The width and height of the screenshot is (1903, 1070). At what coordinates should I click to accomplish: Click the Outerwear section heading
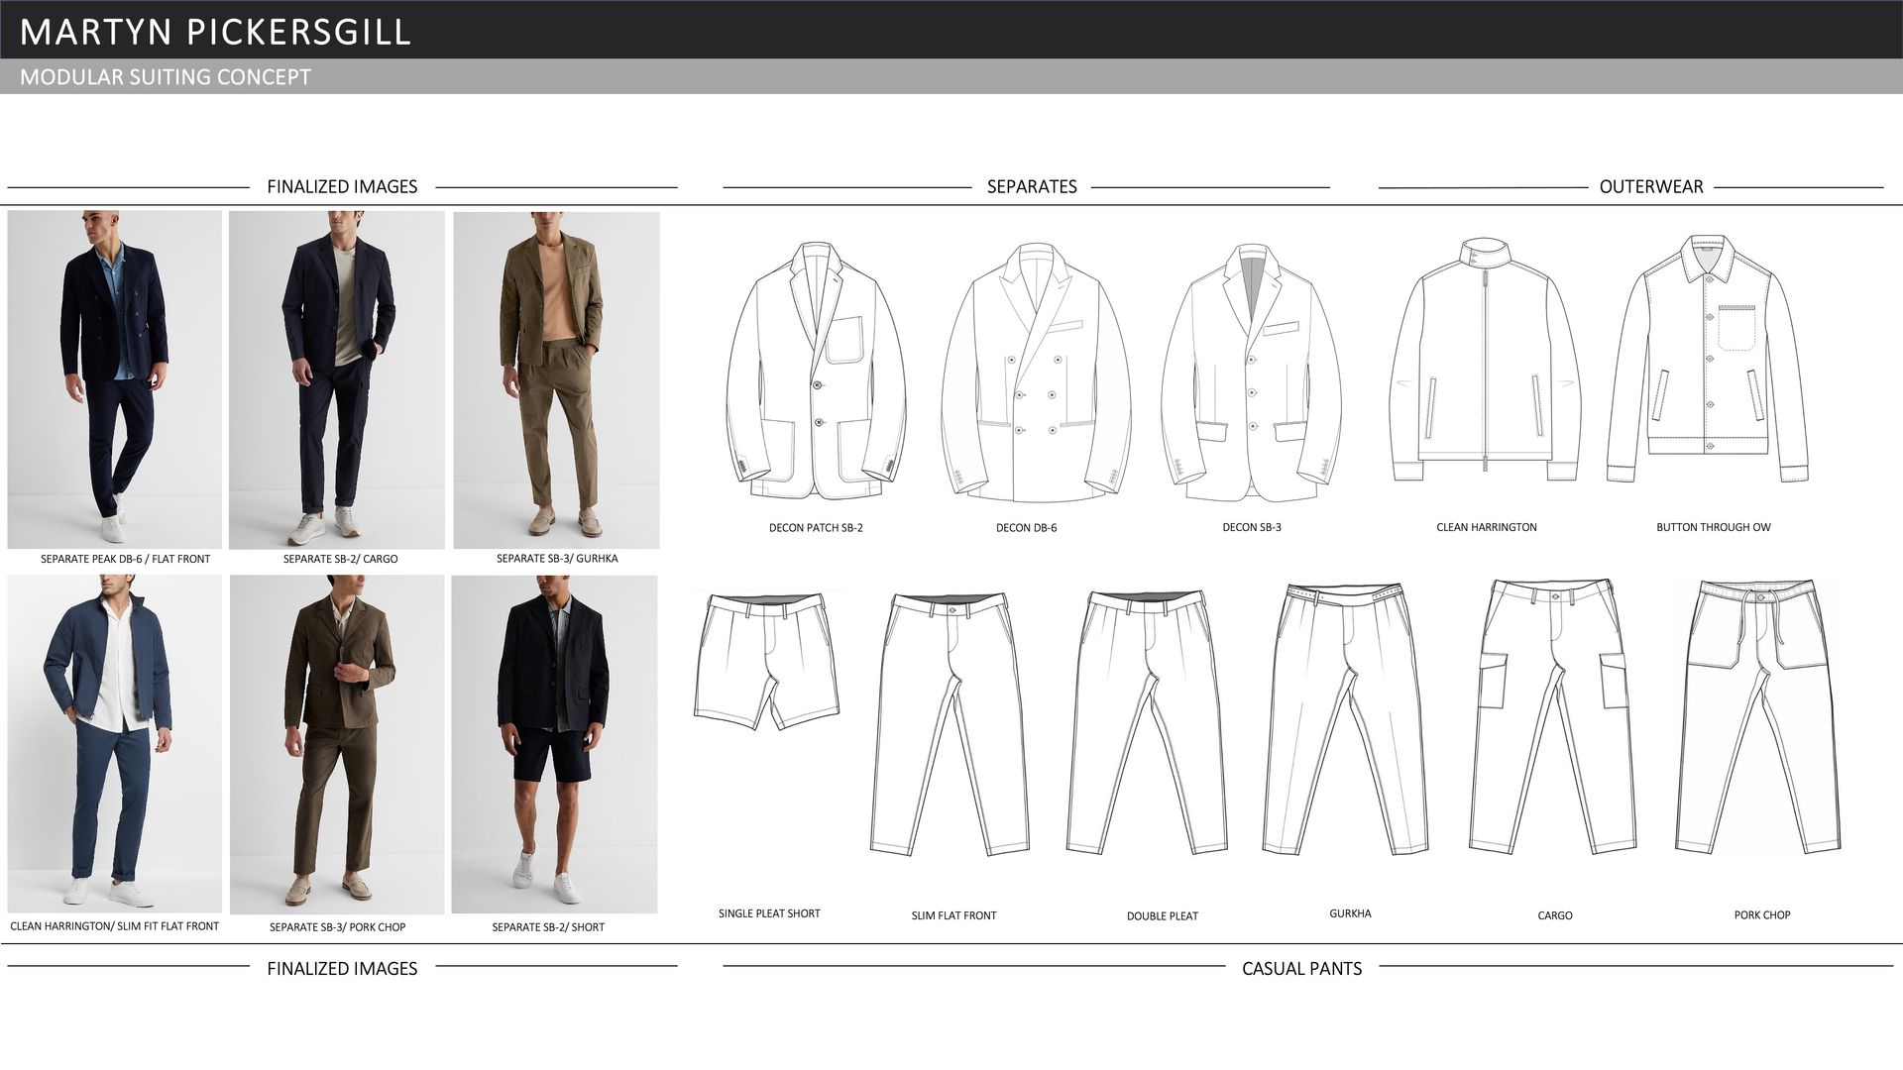tap(1650, 186)
